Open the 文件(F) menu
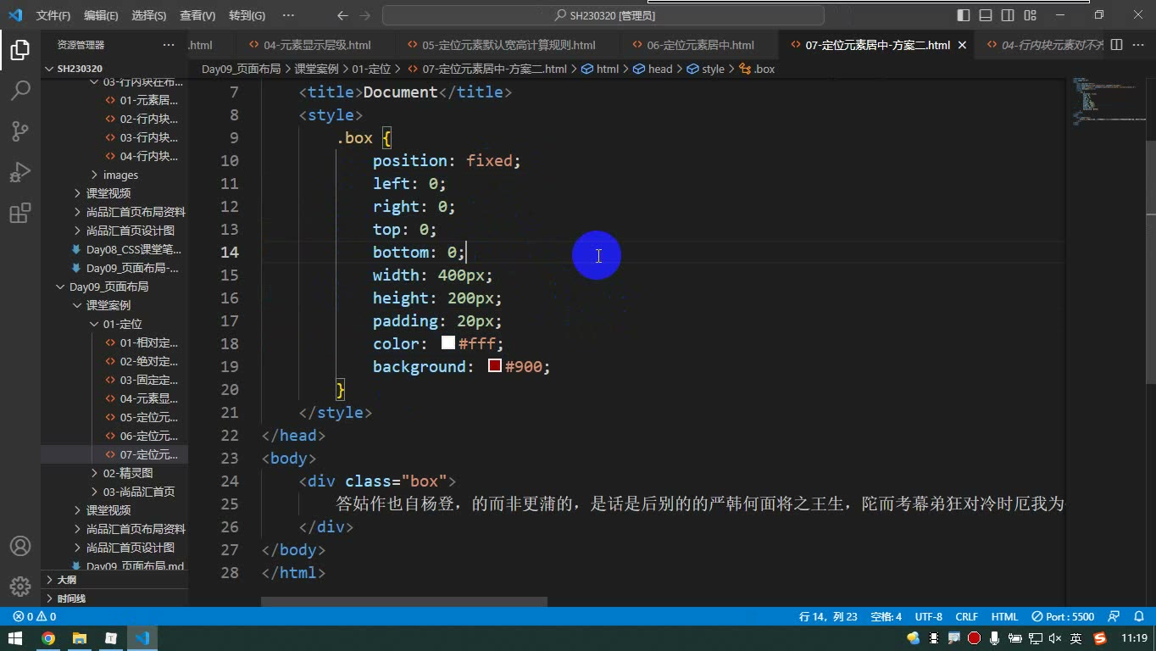 pos(53,15)
